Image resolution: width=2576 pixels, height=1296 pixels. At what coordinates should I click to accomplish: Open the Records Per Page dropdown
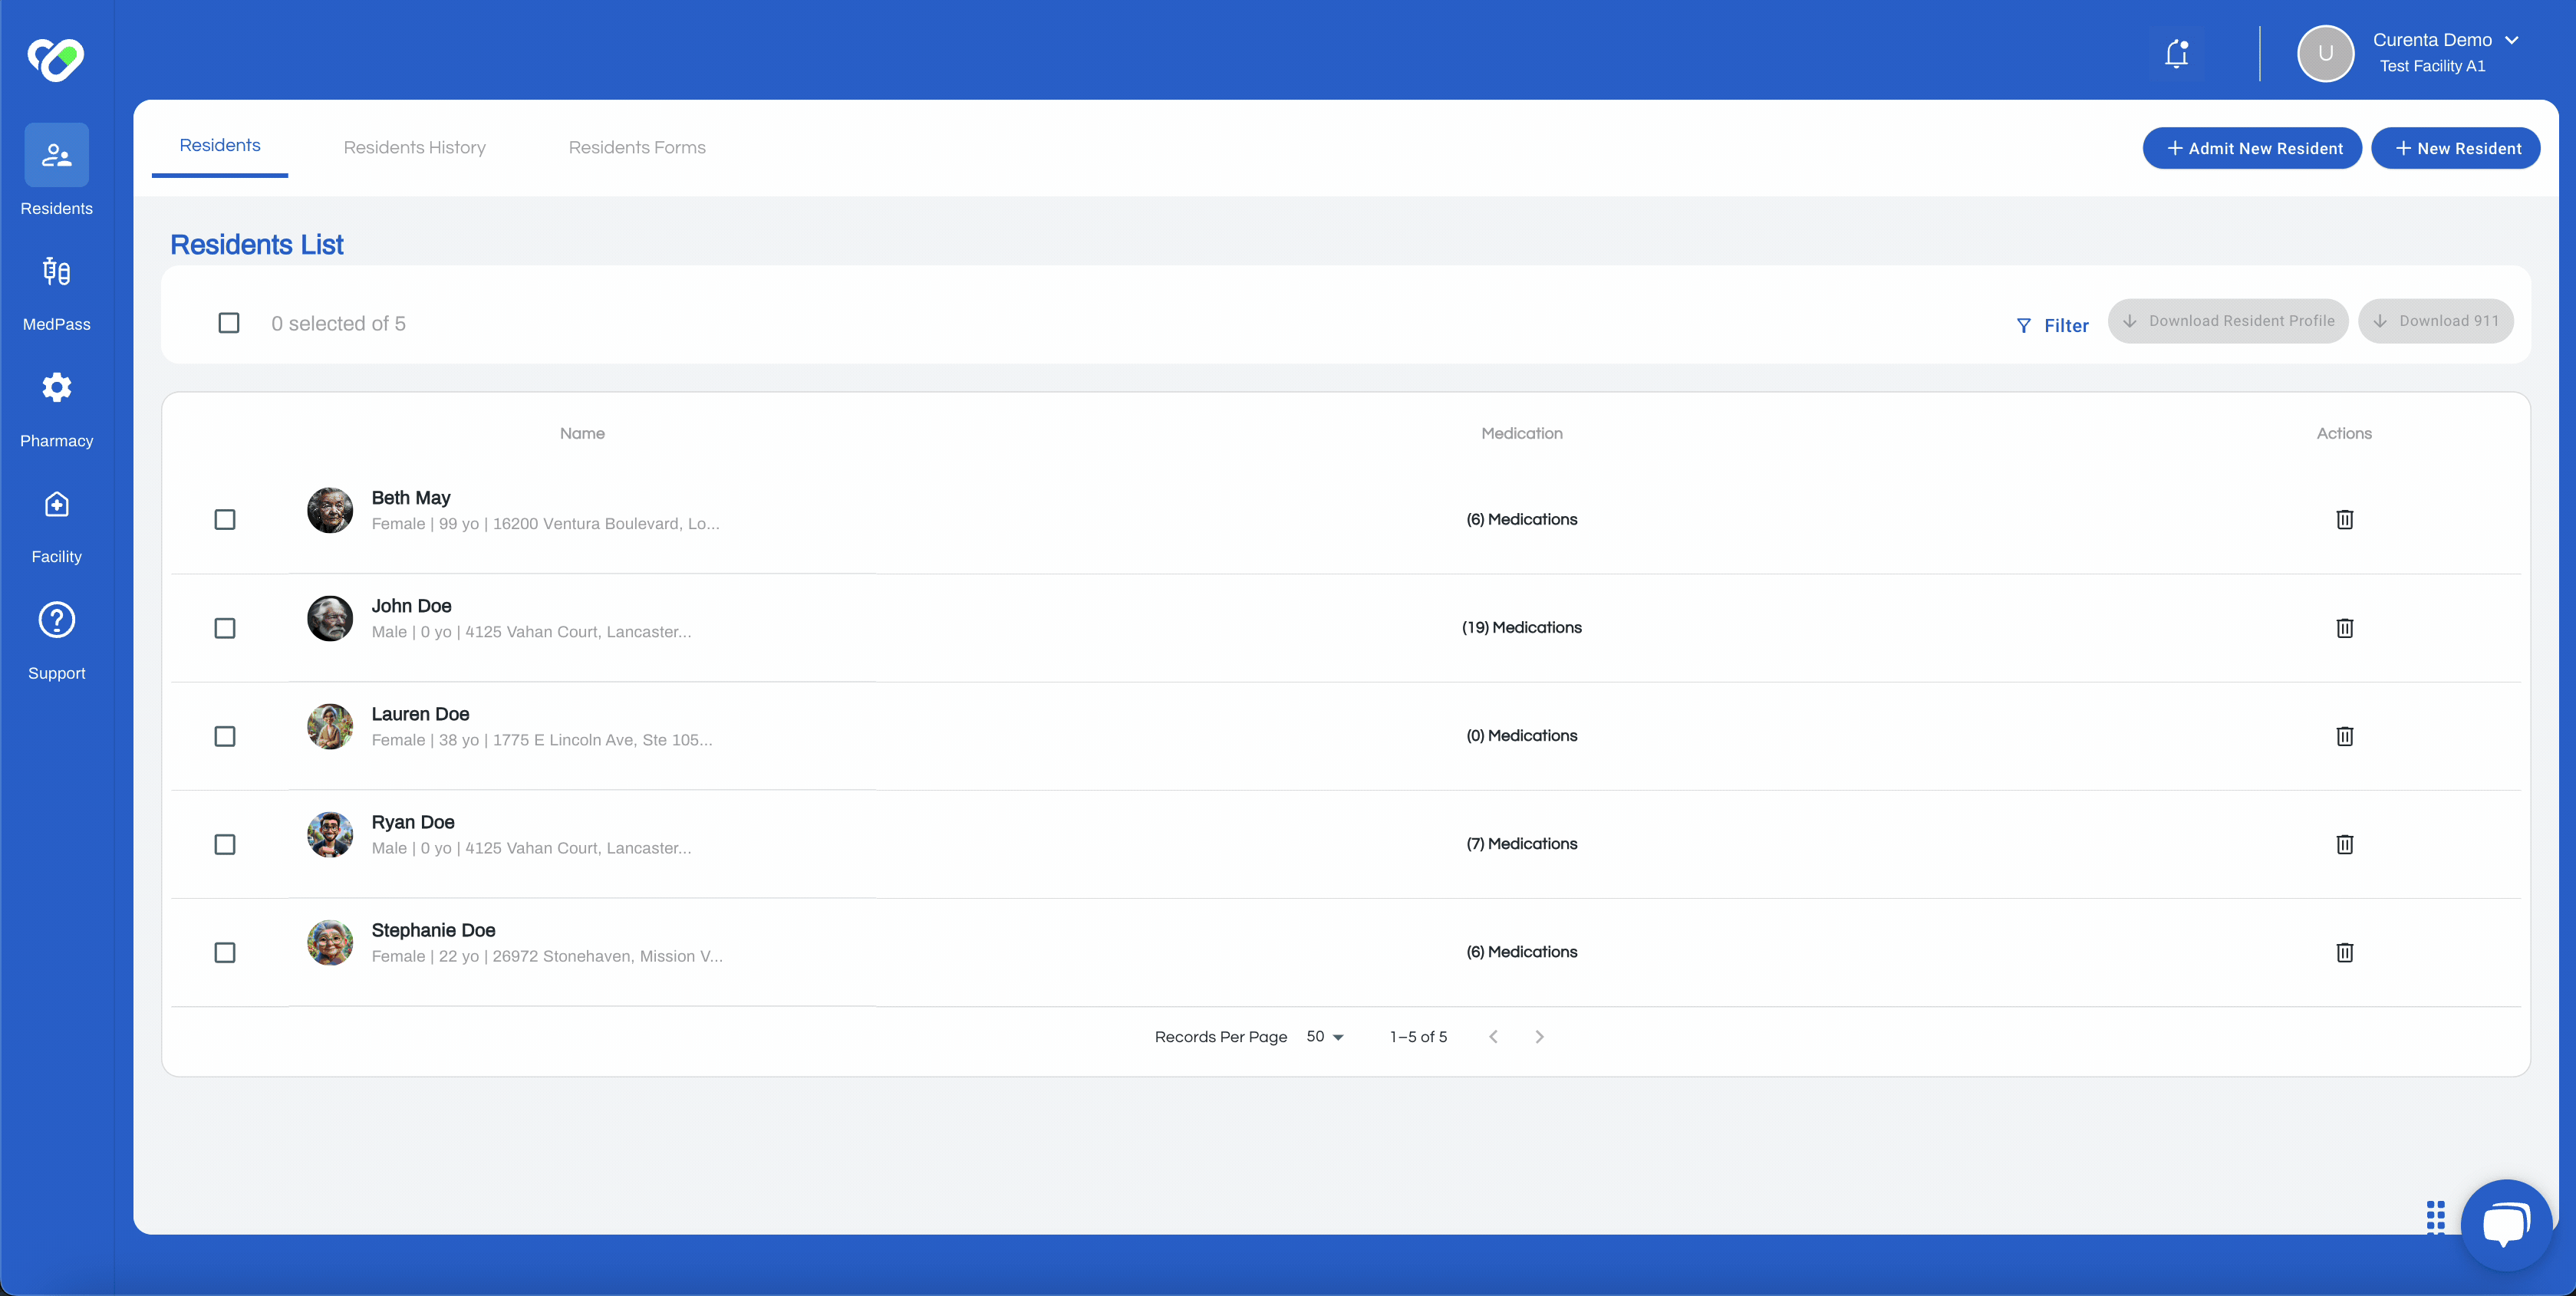pos(1325,1036)
